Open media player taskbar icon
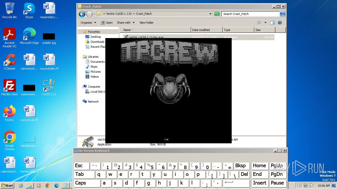The width and height of the screenshot is (337, 189). pos(39,186)
